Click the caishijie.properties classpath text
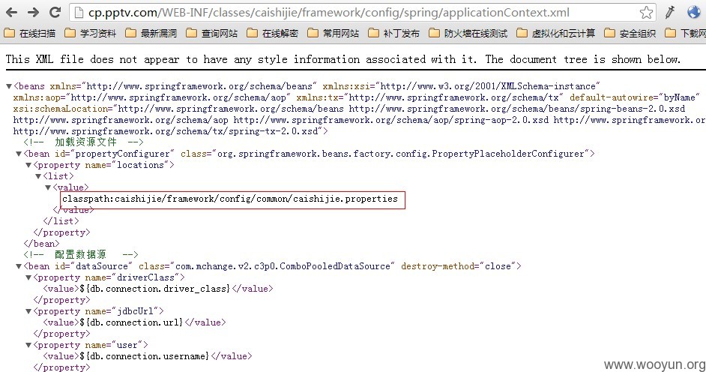The height and width of the screenshot is (372, 706). (230, 199)
